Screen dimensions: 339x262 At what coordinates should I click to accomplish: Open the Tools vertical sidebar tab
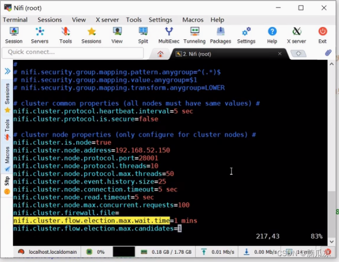(x=8, y=130)
